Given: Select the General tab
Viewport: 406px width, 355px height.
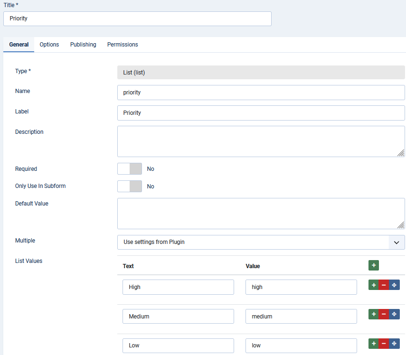Looking at the screenshot, I should [19, 44].
